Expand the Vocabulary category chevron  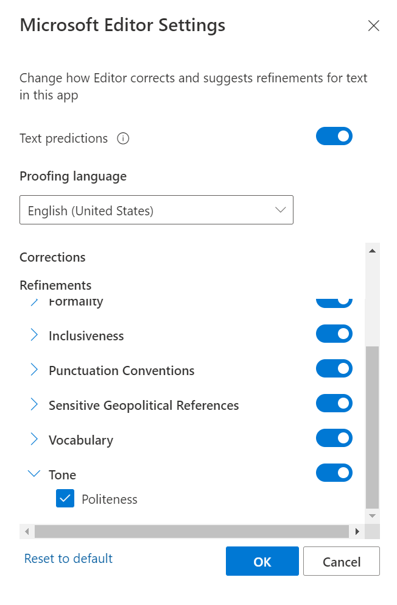point(35,440)
